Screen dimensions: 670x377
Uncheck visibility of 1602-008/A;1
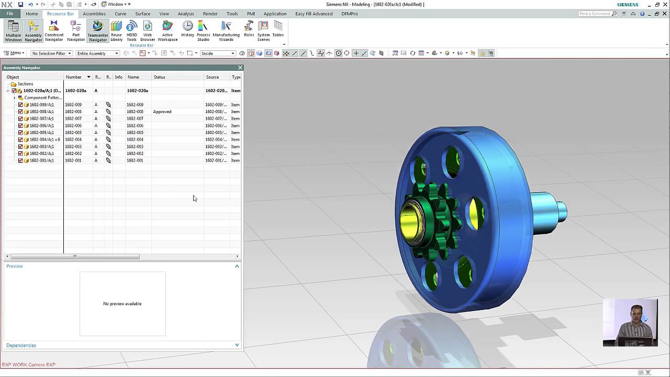tap(20, 112)
